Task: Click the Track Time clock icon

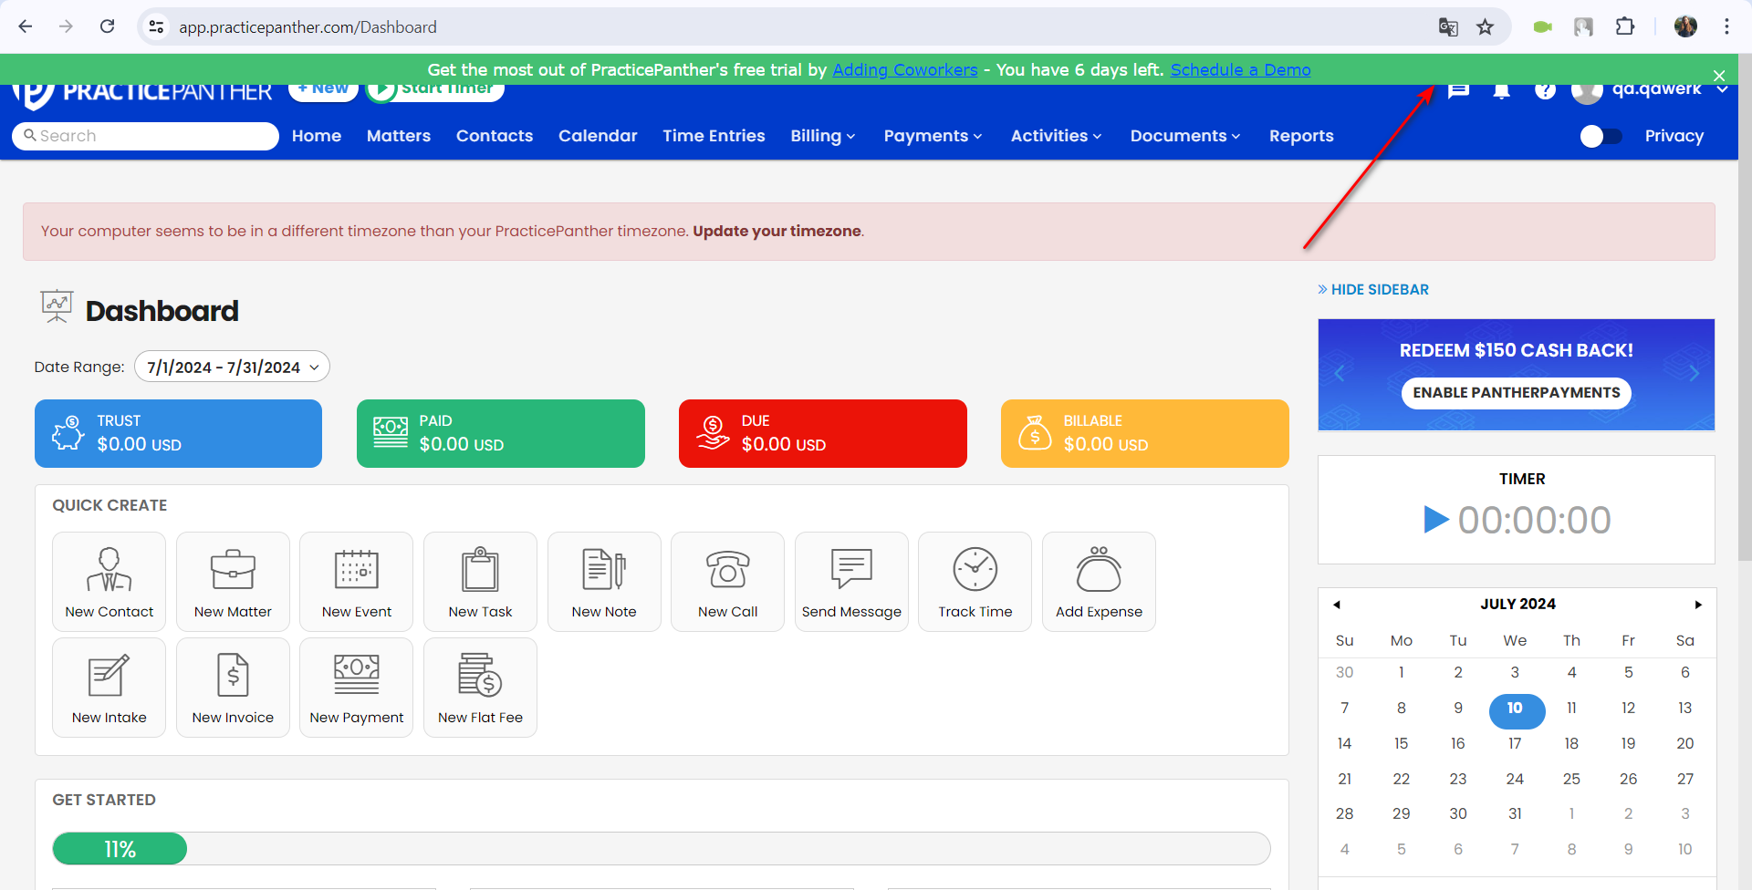Action: tap(975, 570)
